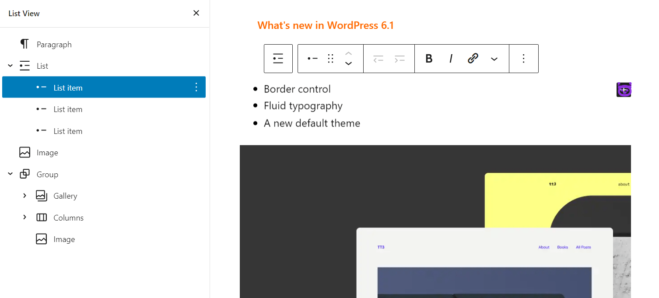Expand the Columns block children
This screenshot has width=659, height=298.
(25, 217)
